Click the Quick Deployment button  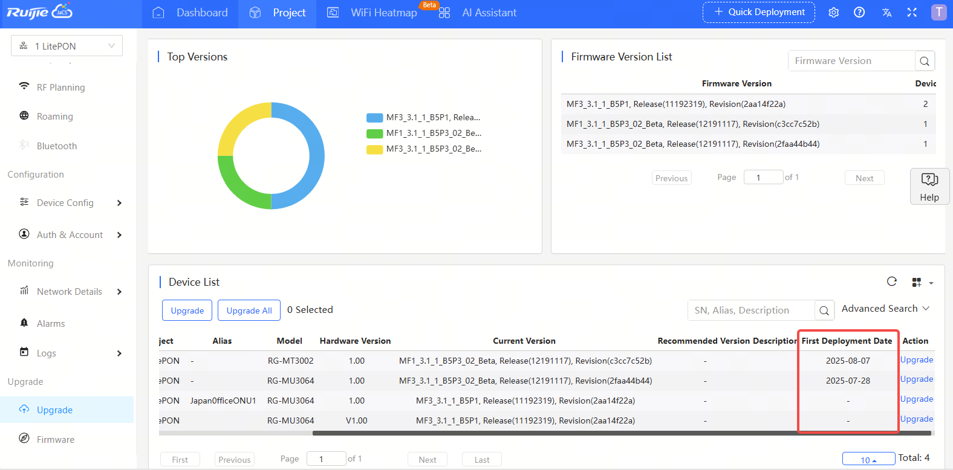758,12
